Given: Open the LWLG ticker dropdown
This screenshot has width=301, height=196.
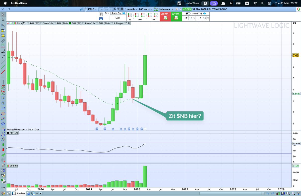Looking at the screenshot, I should [x=92, y=9].
